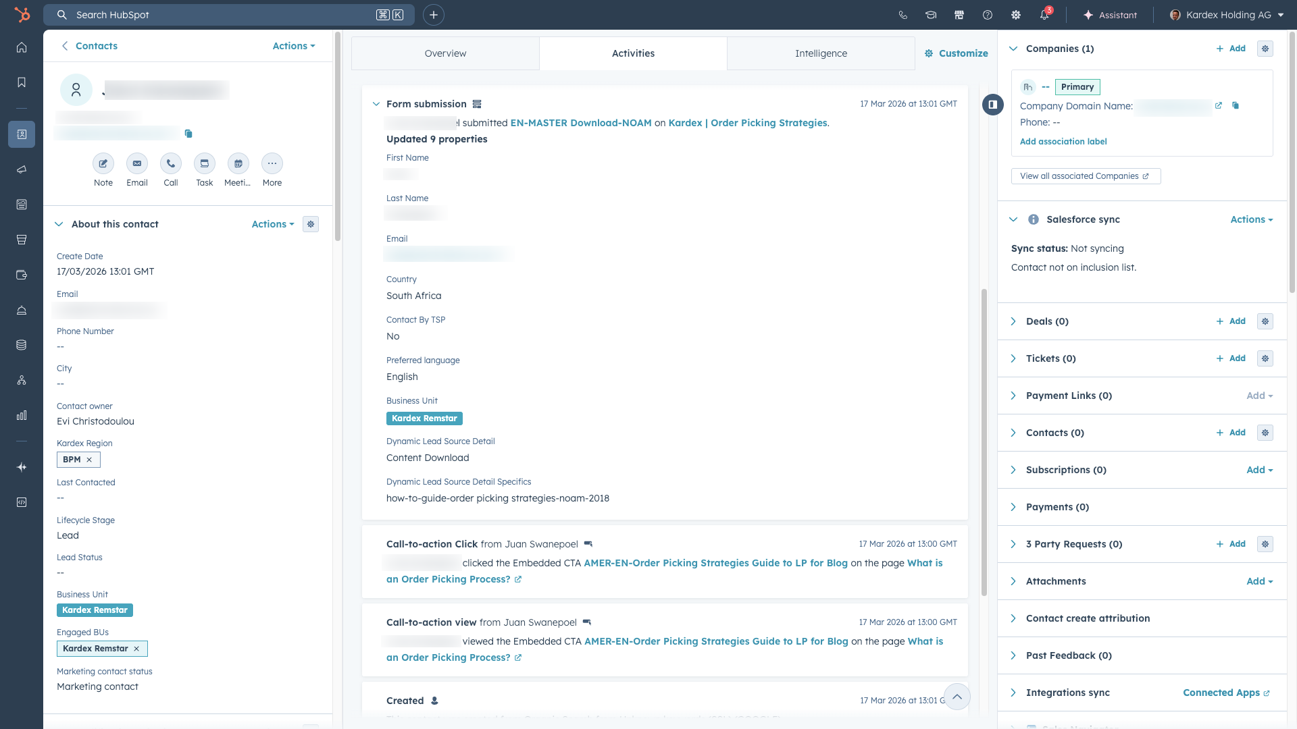
Task: Copy the contact email with the clipboard icon
Action: click(x=188, y=134)
